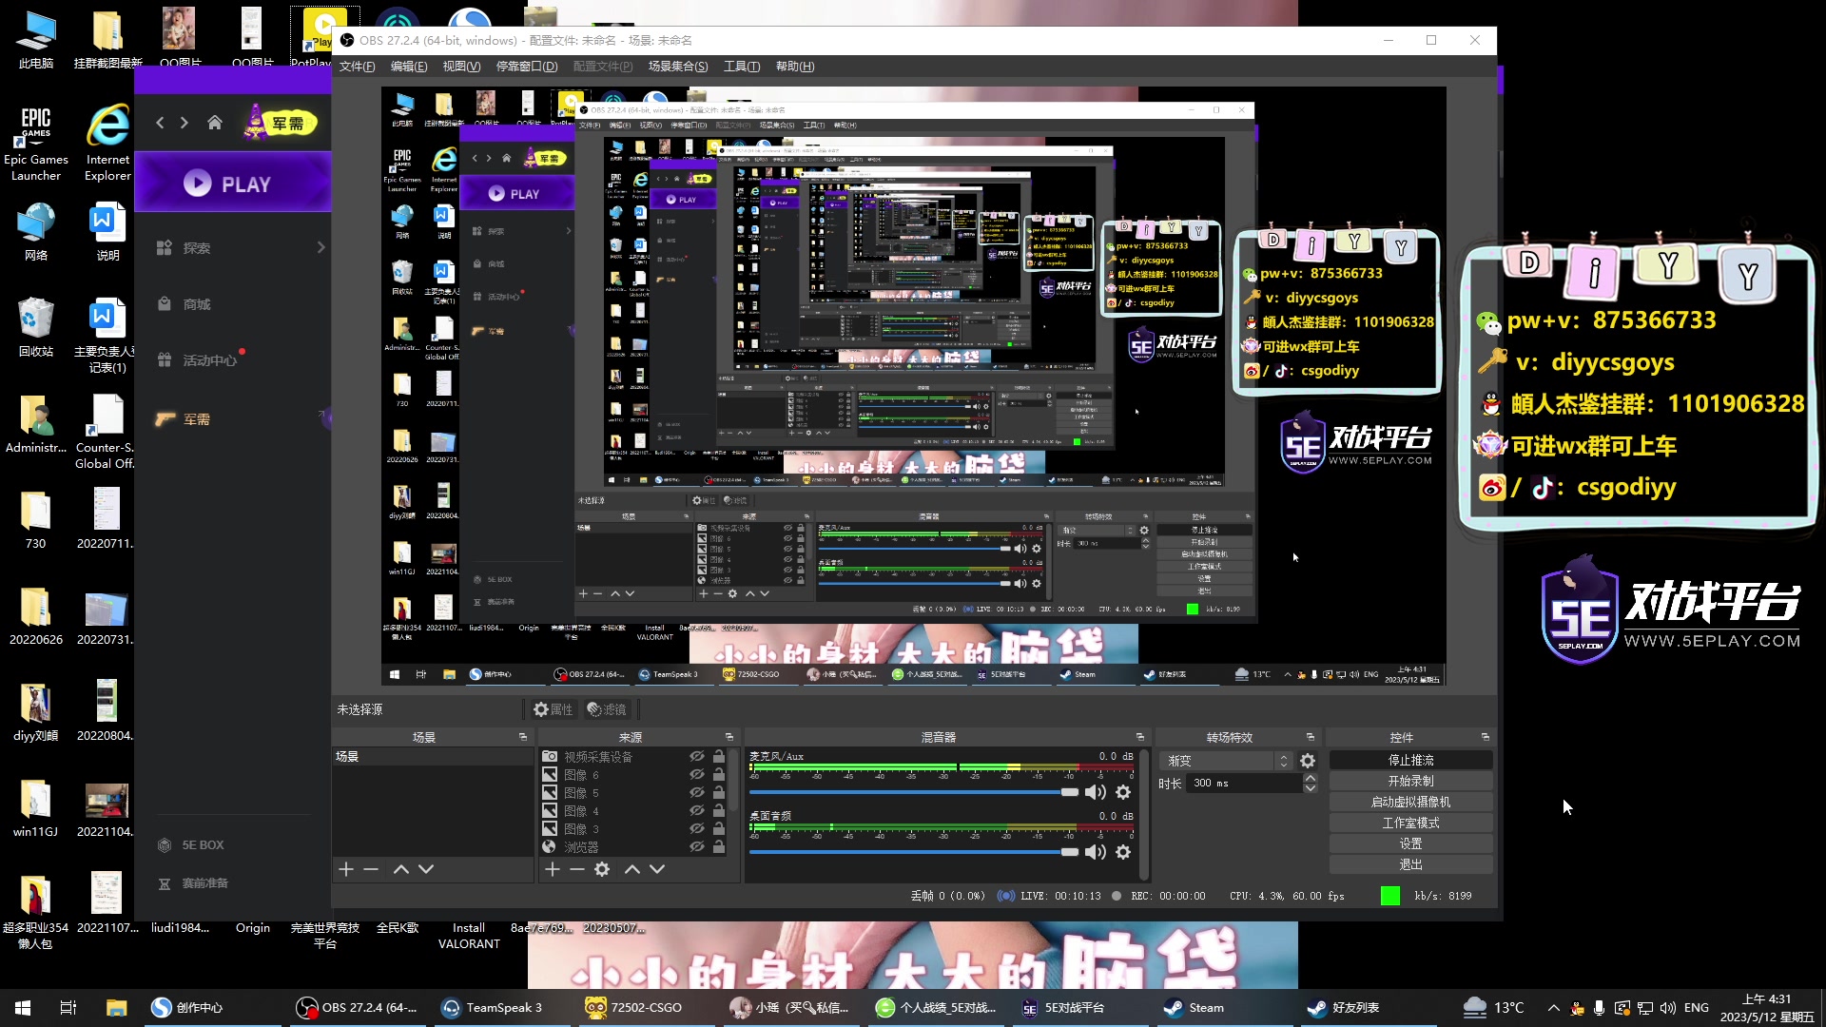Increase transition duration stepper up arrow
The height and width of the screenshot is (1027, 1826).
point(1310,779)
